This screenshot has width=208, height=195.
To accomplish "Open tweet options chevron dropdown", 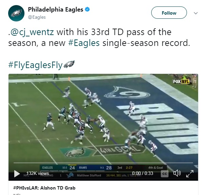I will [196, 13].
